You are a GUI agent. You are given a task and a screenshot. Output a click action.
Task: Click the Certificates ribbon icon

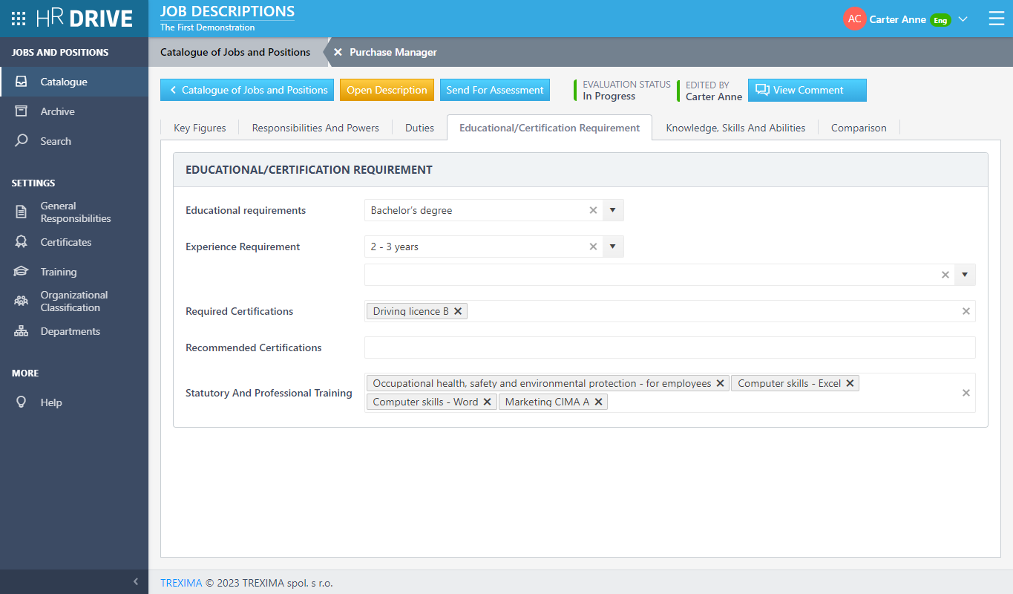click(22, 242)
